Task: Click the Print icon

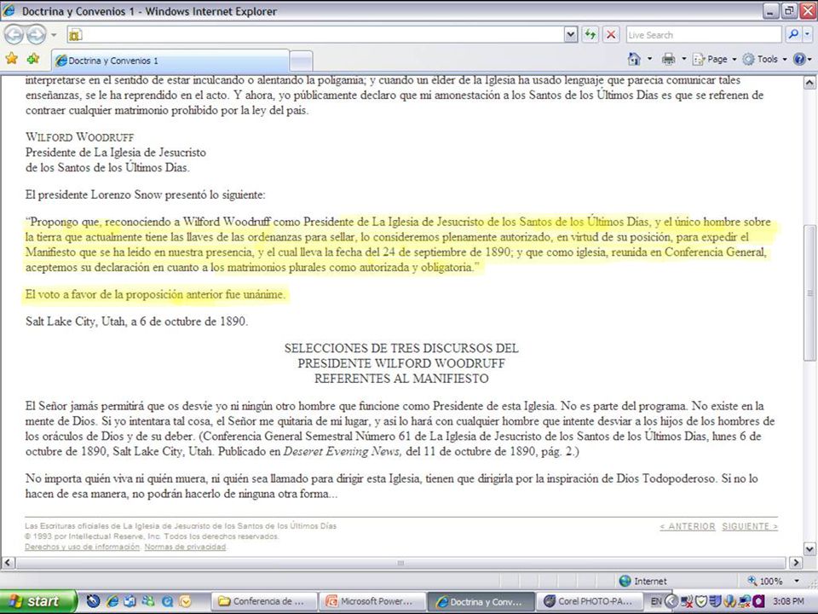Action: pos(668,59)
